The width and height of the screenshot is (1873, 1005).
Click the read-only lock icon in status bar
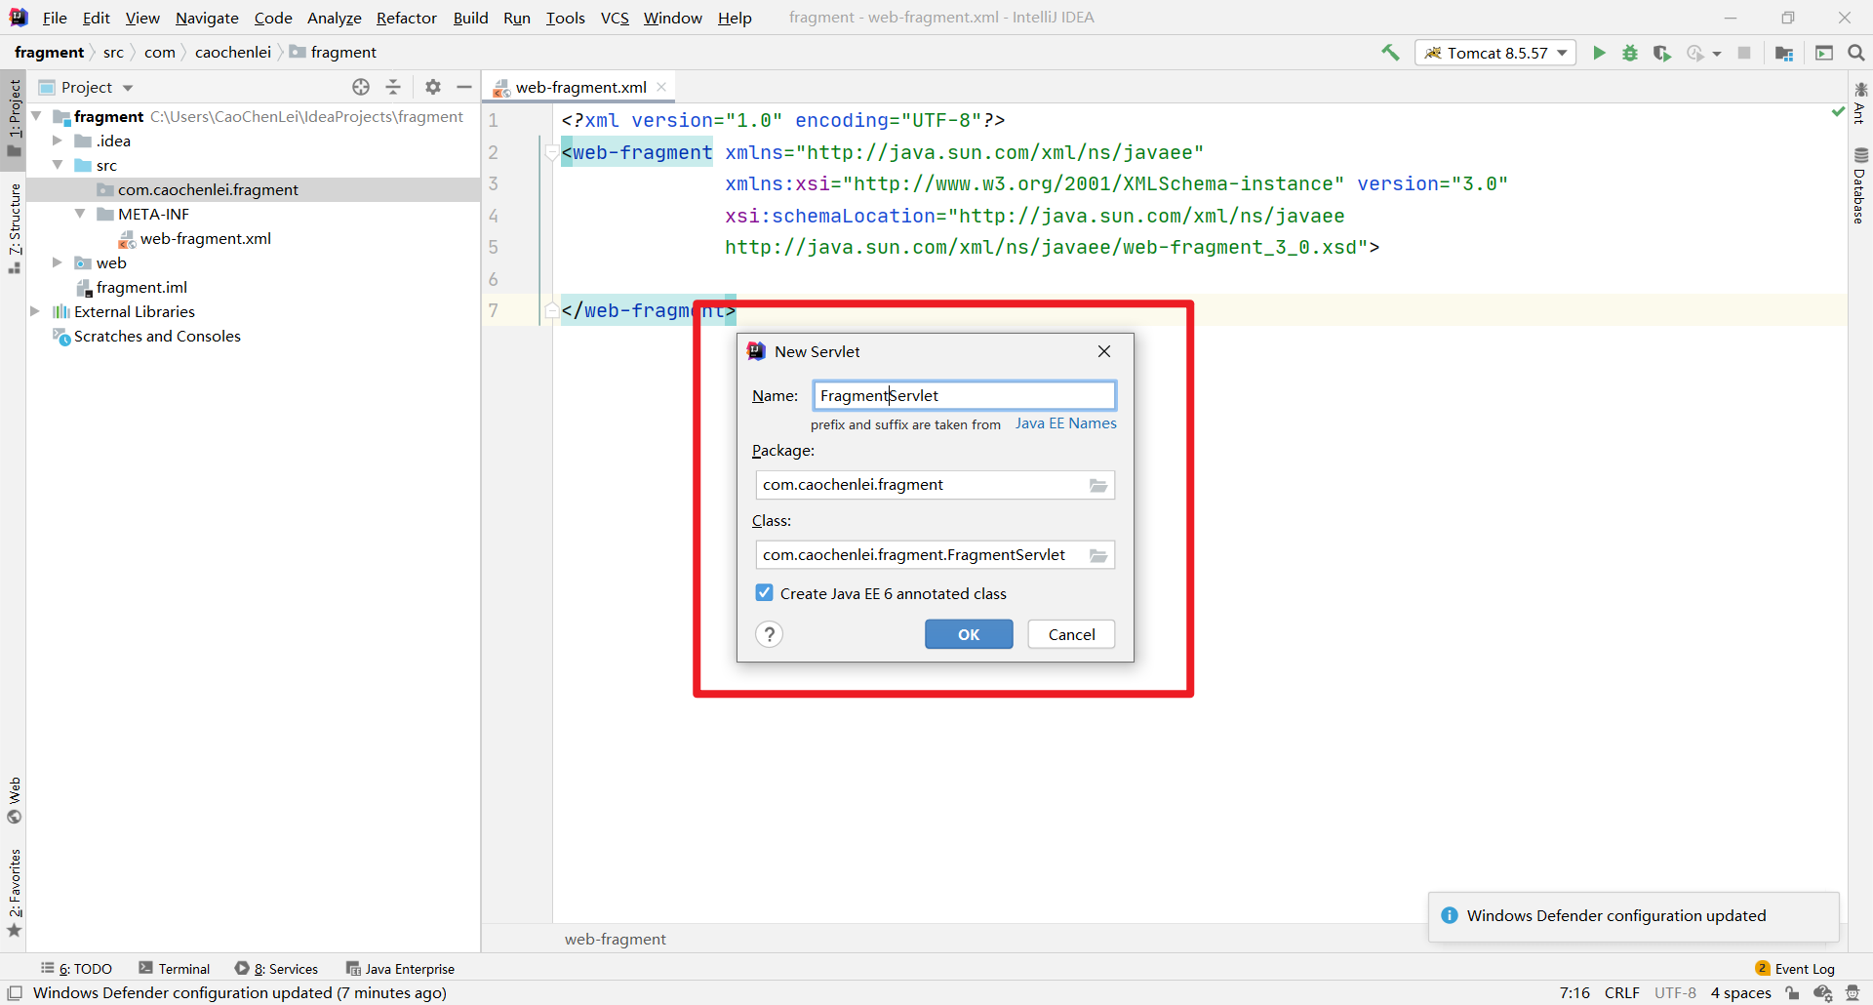tap(1792, 992)
